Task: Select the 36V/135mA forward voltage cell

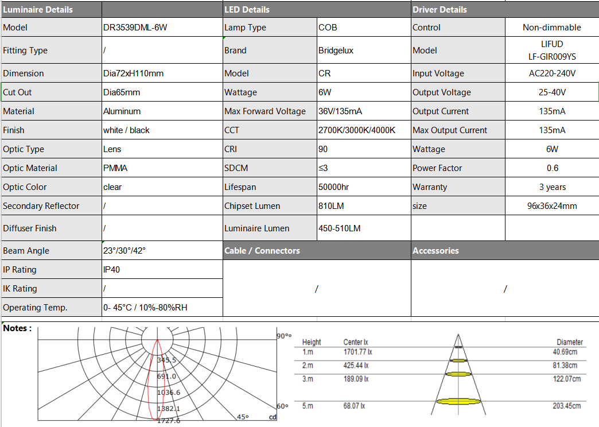Action: click(364, 111)
